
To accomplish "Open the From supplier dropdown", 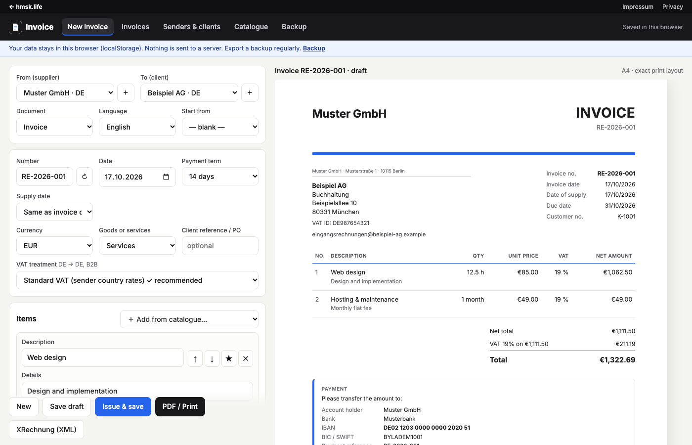I will tap(65, 93).
